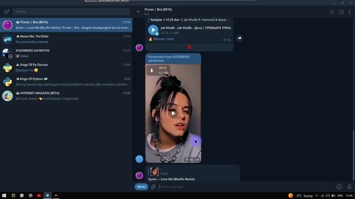This screenshot has width=355, height=199.
Task: Click the @itunes_robot link under the track
Action: pos(164,39)
